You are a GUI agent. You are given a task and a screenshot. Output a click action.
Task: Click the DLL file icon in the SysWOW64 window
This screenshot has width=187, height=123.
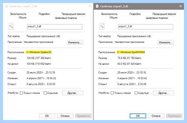click(x=102, y=26)
